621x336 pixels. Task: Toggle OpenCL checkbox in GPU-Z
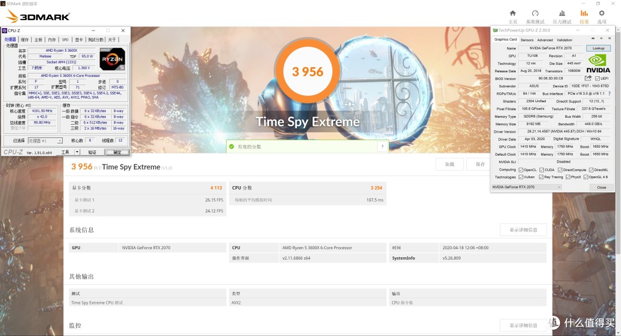click(x=521, y=170)
